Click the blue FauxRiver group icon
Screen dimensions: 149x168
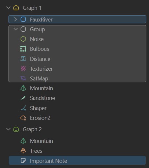tap(23, 20)
